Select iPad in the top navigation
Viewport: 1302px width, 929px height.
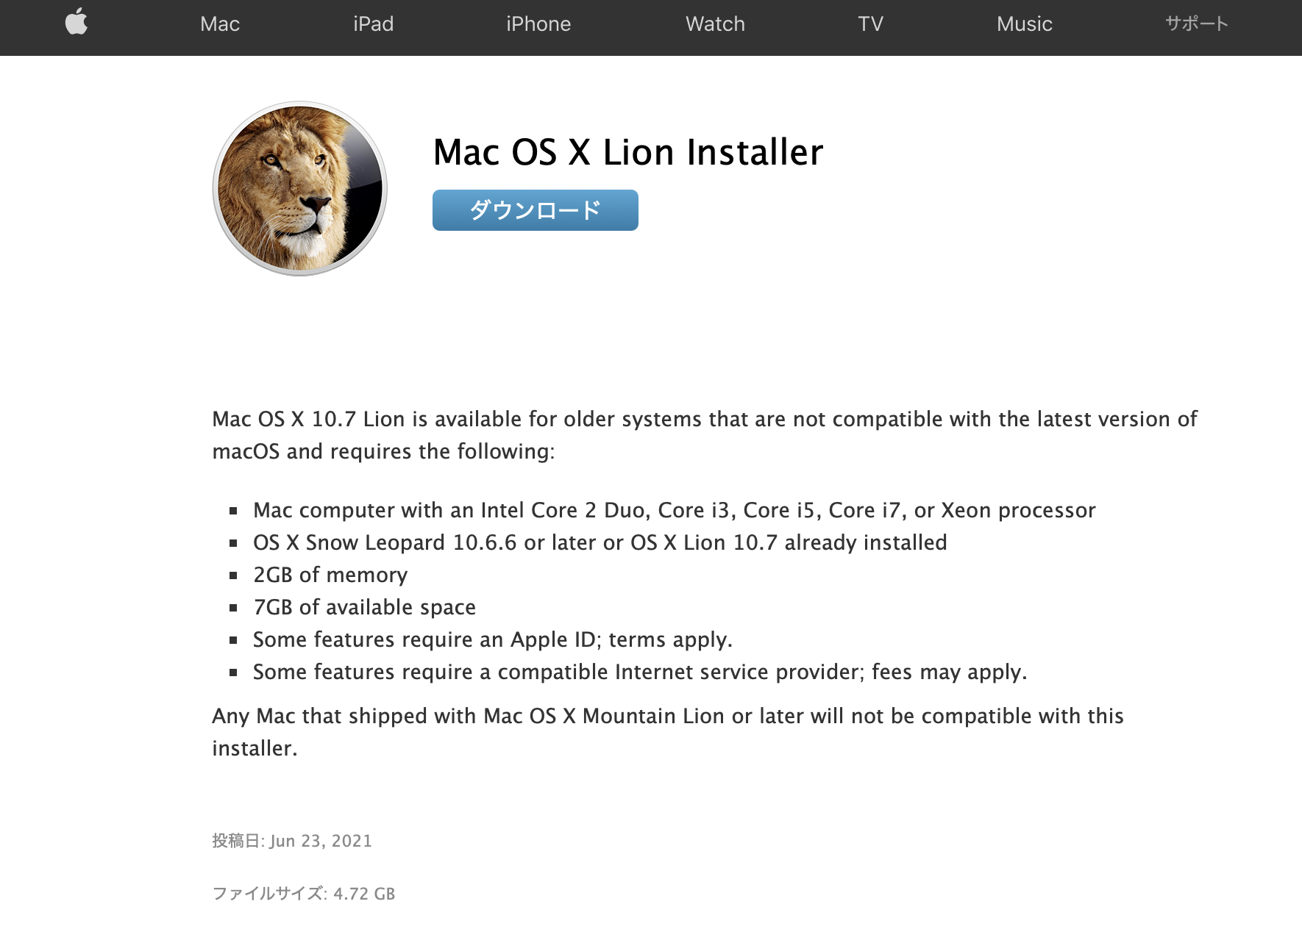pyautogui.click(x=374, y=24)
